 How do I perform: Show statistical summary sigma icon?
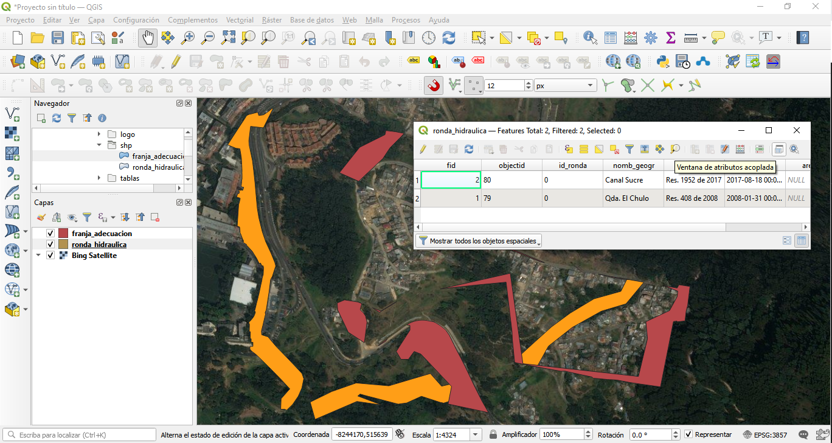pos(671,38)
